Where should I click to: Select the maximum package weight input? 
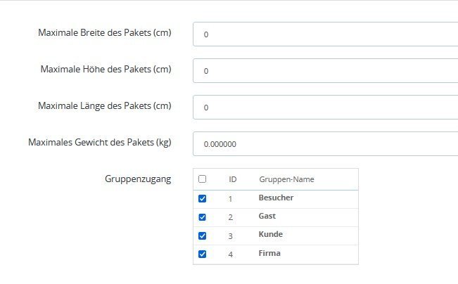pos(325,143)
